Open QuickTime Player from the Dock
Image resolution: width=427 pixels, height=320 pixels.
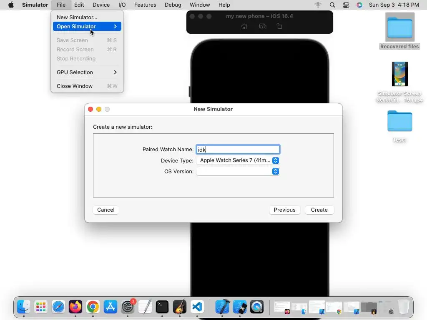(257, 307)
